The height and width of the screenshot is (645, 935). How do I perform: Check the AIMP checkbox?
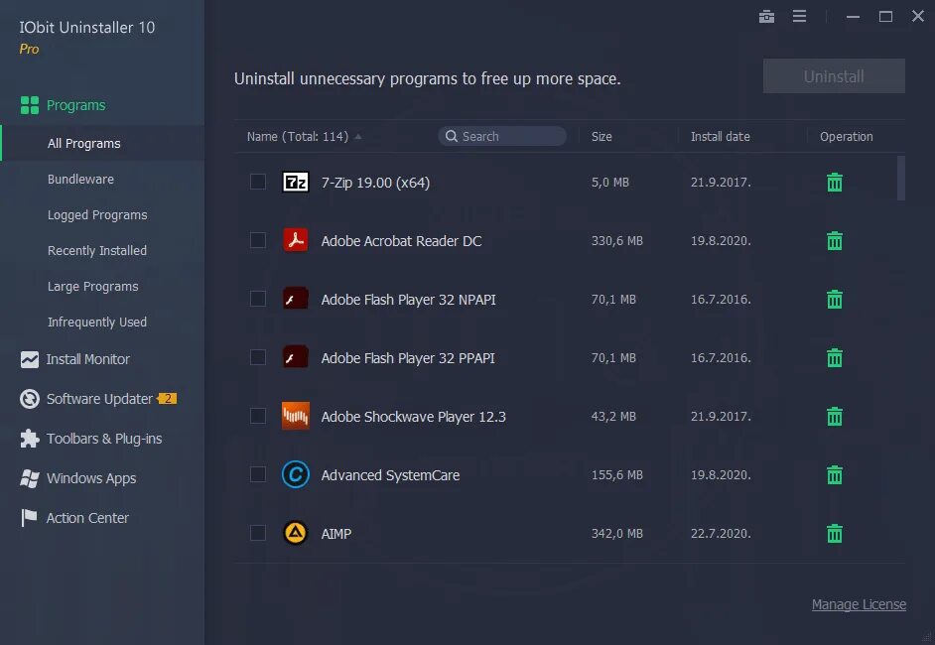tap(258, 532)
